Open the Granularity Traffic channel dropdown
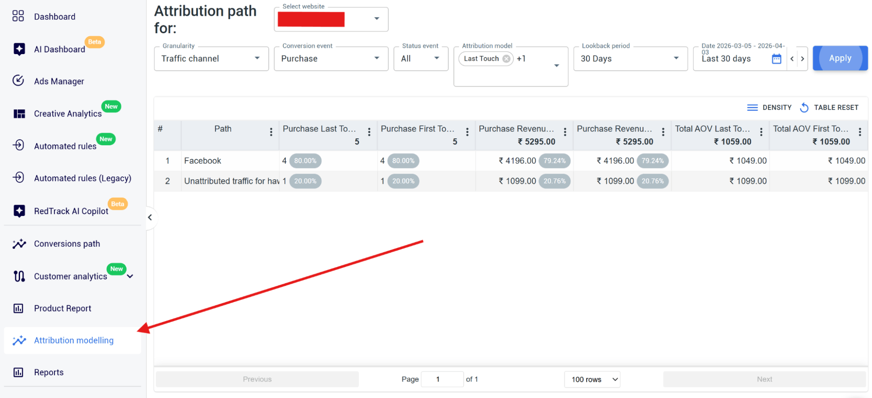872x398 pixels. 212,58
